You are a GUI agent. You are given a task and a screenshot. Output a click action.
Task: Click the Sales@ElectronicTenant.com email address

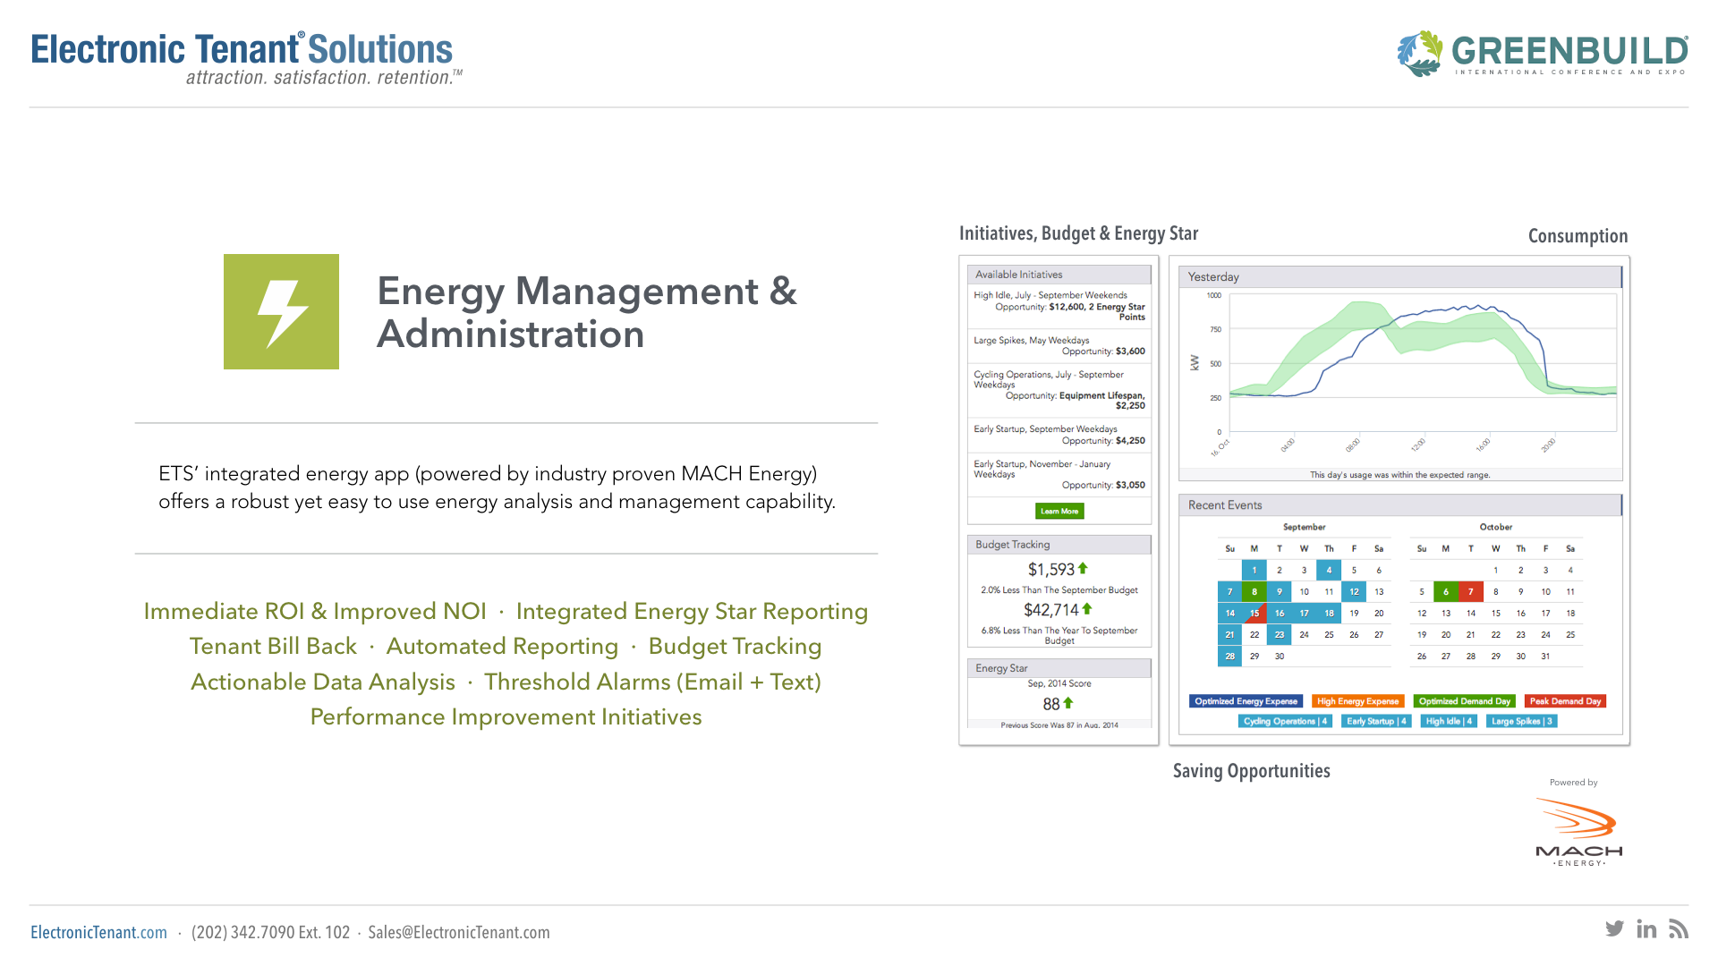pyautogui.click(x=458, y=932)
